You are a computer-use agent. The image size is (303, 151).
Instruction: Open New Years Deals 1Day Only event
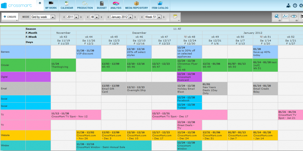click(x=215, y=89)
